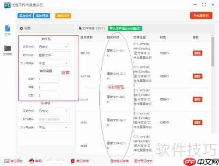Click the original file name column header
Viewport: 219px width, 166px height.
point(86,37)
